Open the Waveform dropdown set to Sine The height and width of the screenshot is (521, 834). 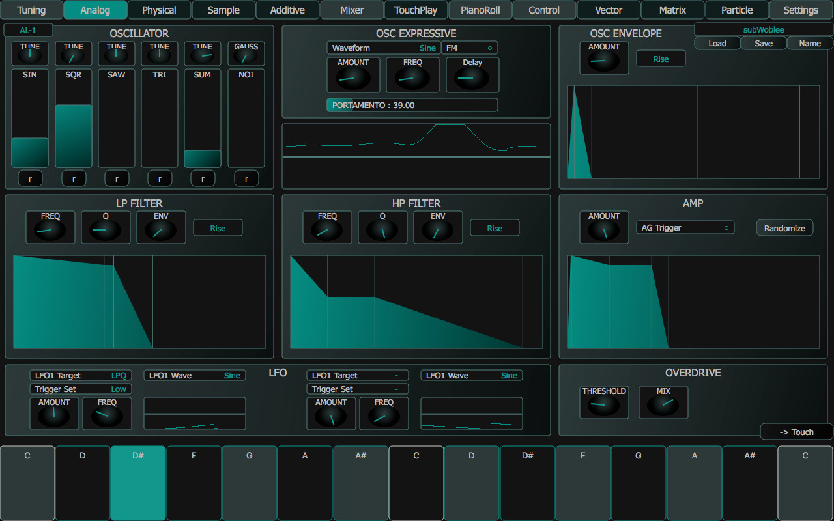(383, 47)
